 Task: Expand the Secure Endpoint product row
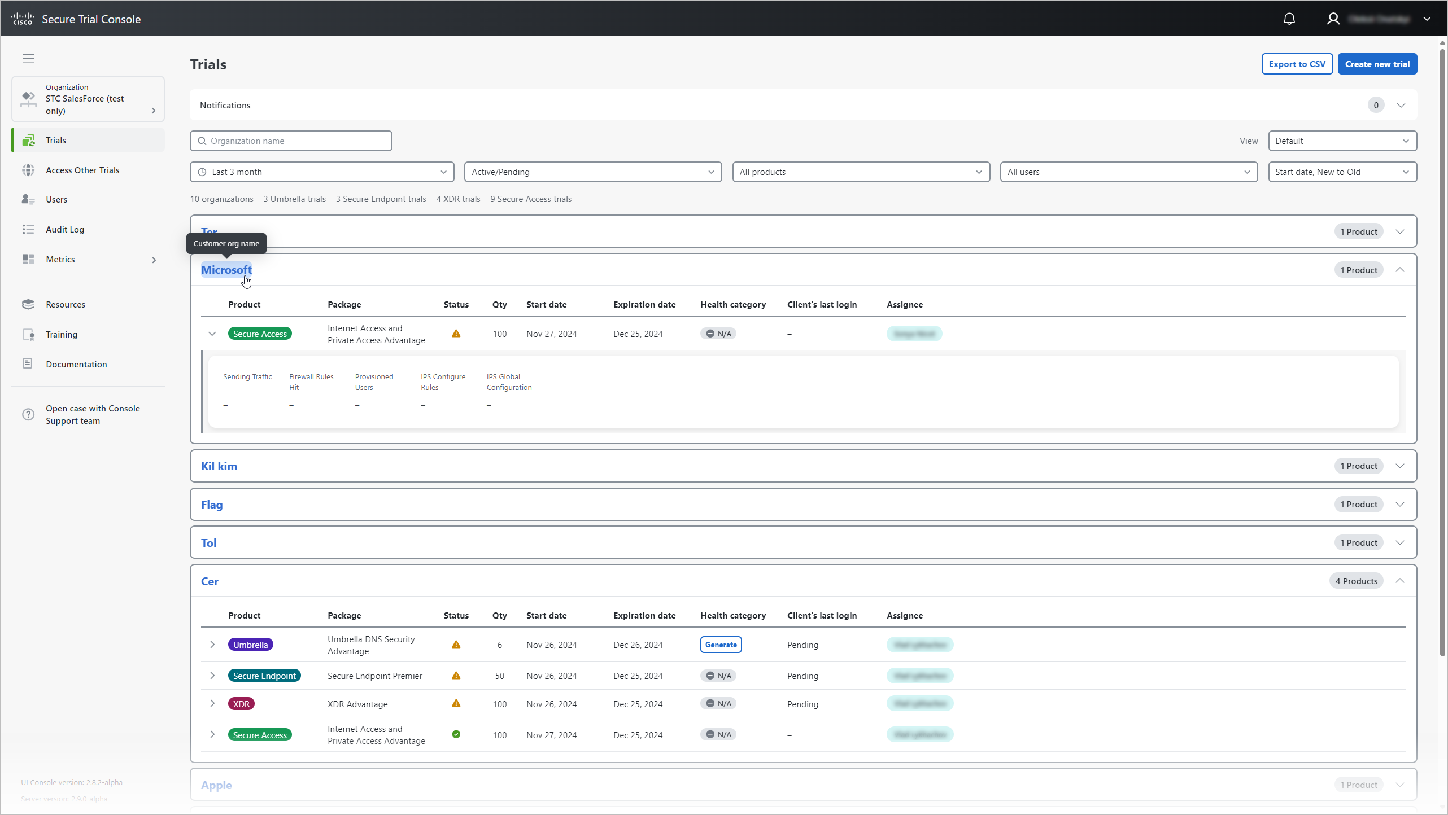212,676
